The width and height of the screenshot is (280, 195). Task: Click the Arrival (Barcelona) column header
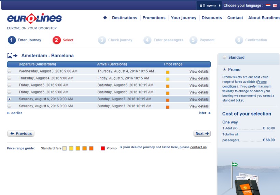[112, 64]
